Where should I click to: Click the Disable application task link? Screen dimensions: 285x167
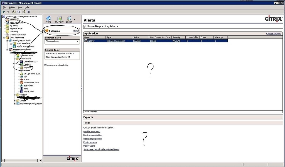coord(92,131)
